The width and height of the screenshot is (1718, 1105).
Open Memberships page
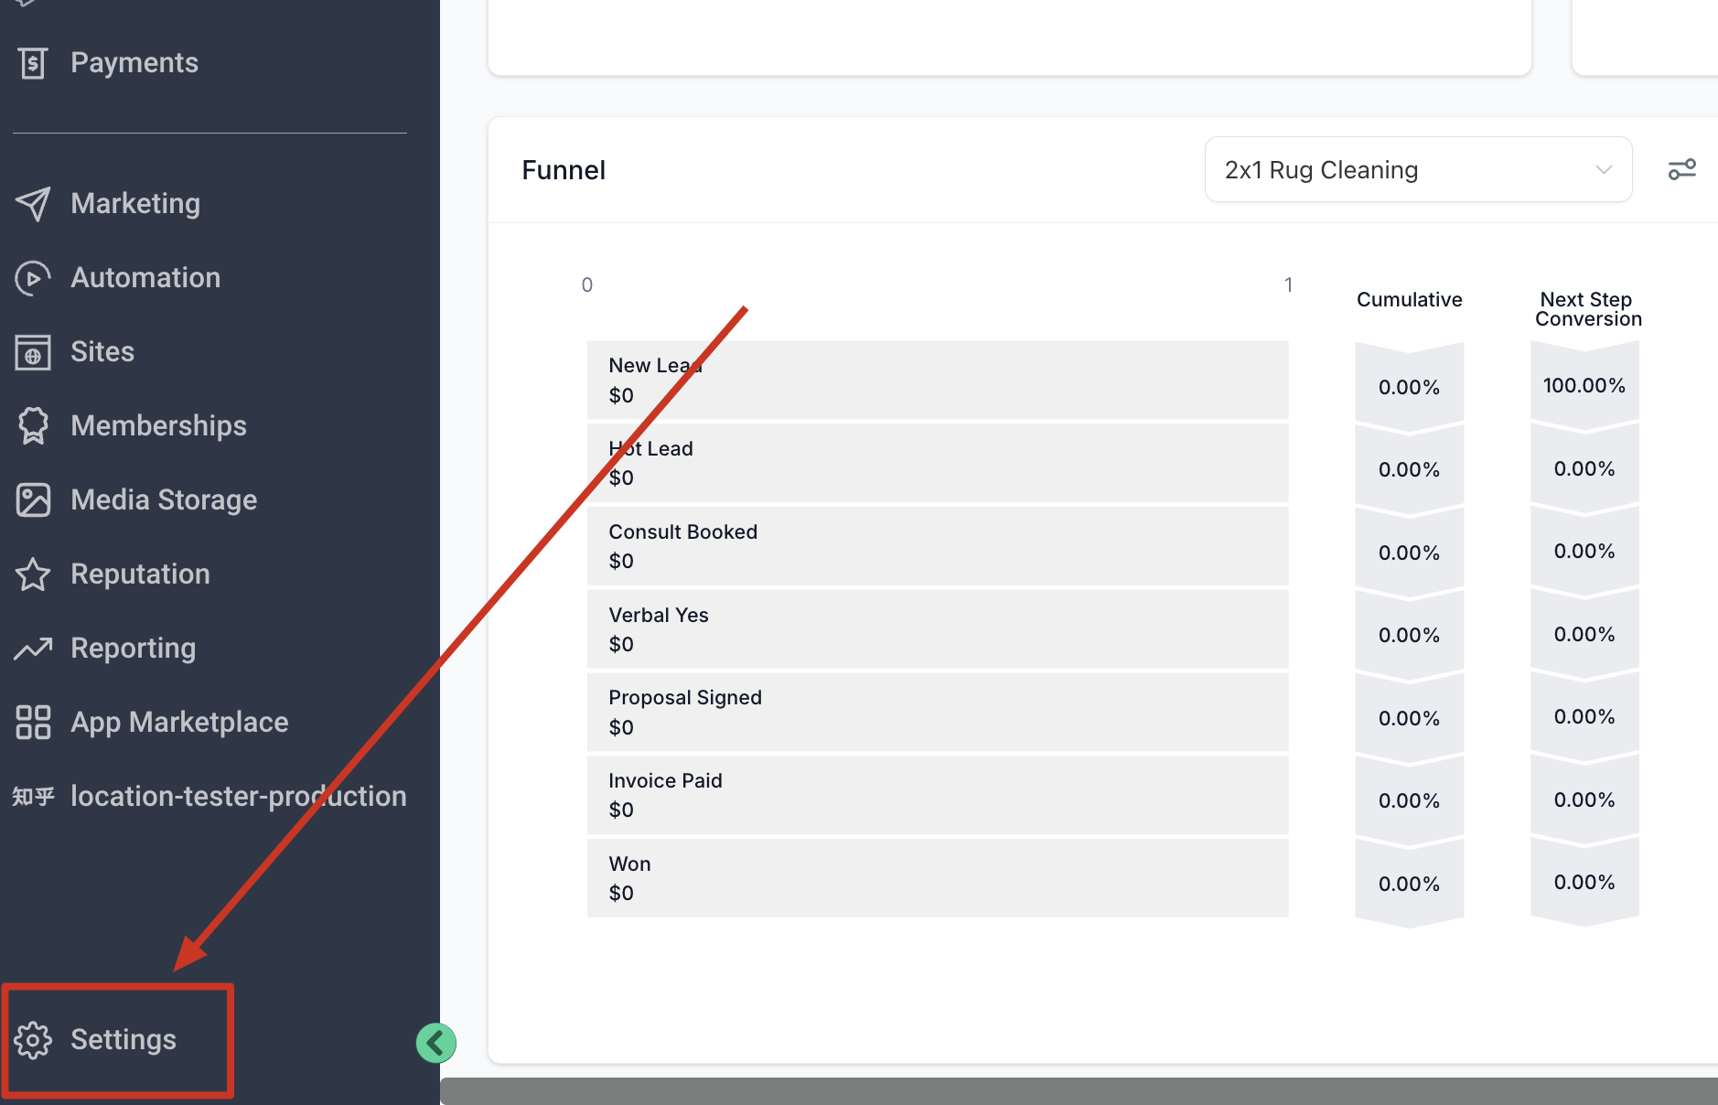pos(158,425)
